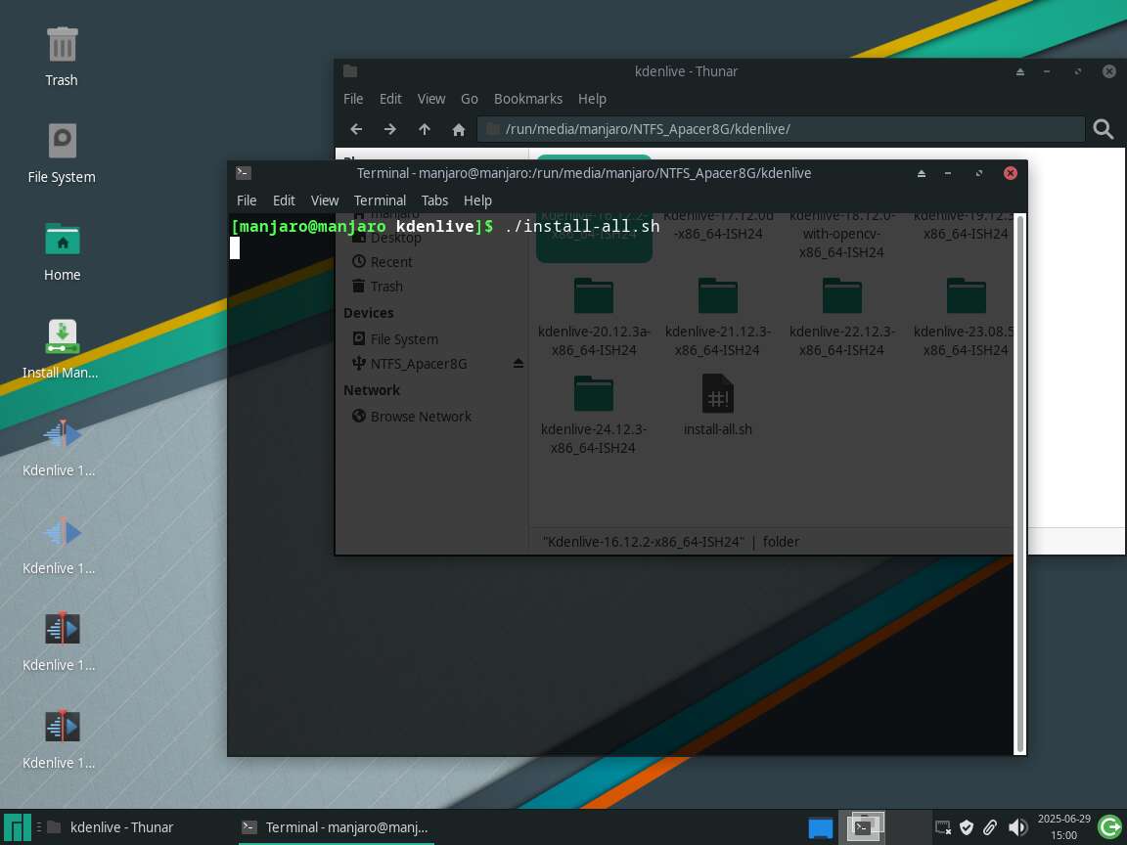Image resolution: width=1127 pixels, height=845 pixels.
Task: Open the Bookmarks menu in Thunar
Action: pyautogui.click(x=527, y=99)
